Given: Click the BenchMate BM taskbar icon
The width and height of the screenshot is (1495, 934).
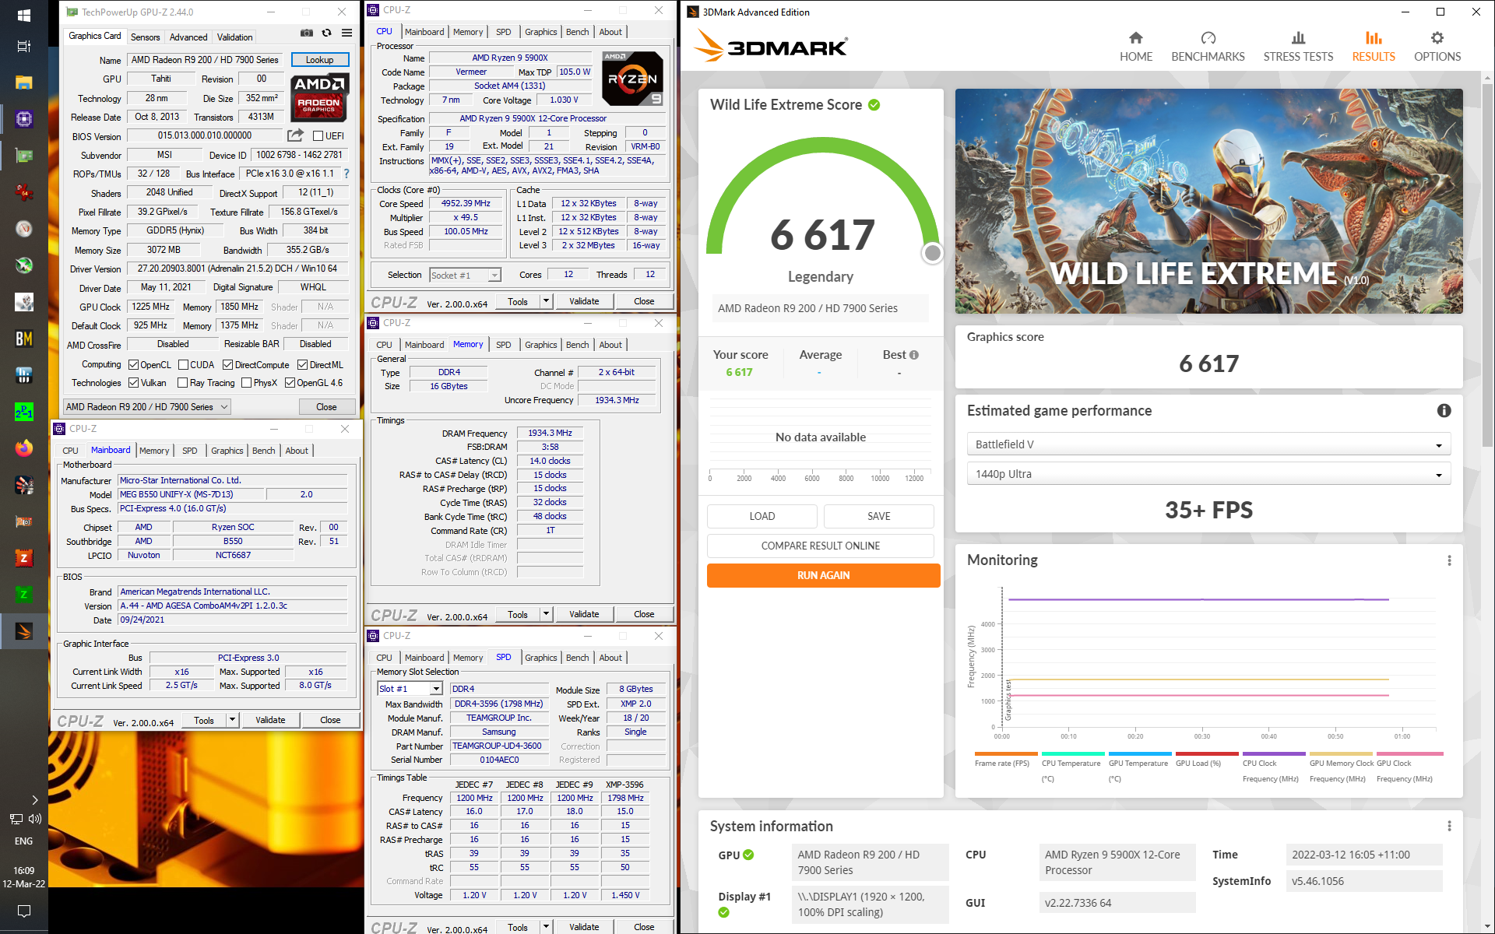Looking at the screenshot, I should click(x=23, y=339).
